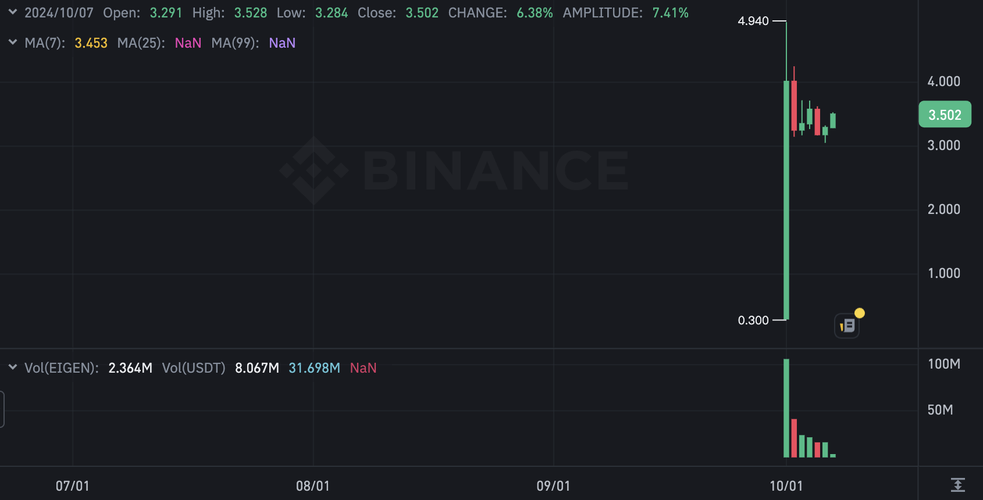
Task: Click the 4.940 high price marker
Action: point(753,21)
